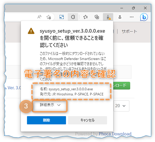Open the Downloads icon with warning badge
The image size is (155, 142).
108,17
